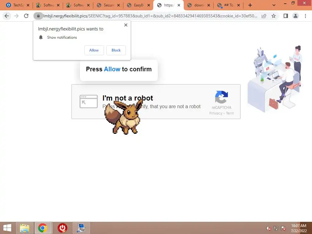Click the reCAPTCHA logo
The height and width of the screenshot is (234, 312).
(x=222, y=97)
